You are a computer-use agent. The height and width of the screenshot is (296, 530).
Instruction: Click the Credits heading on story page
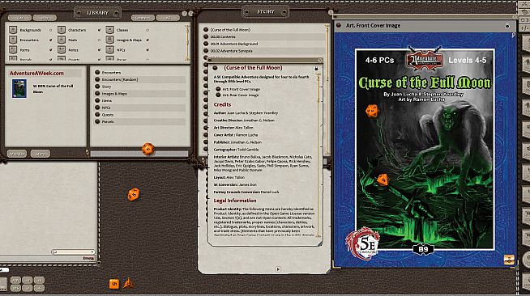pos(222,105)
